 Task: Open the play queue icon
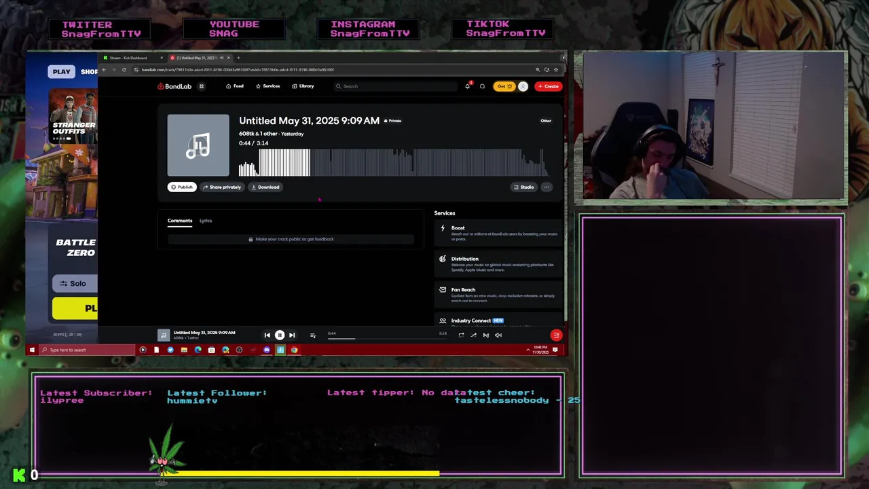point(312,335)
